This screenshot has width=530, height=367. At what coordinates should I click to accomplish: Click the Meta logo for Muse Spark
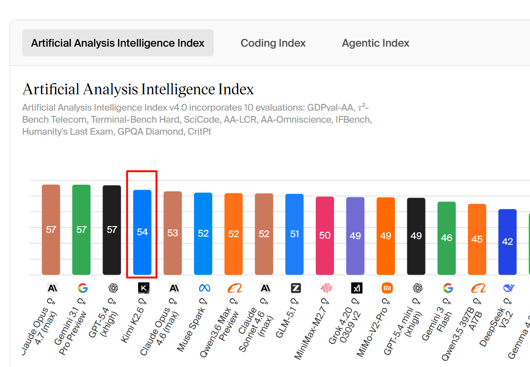tap(205, 288)
